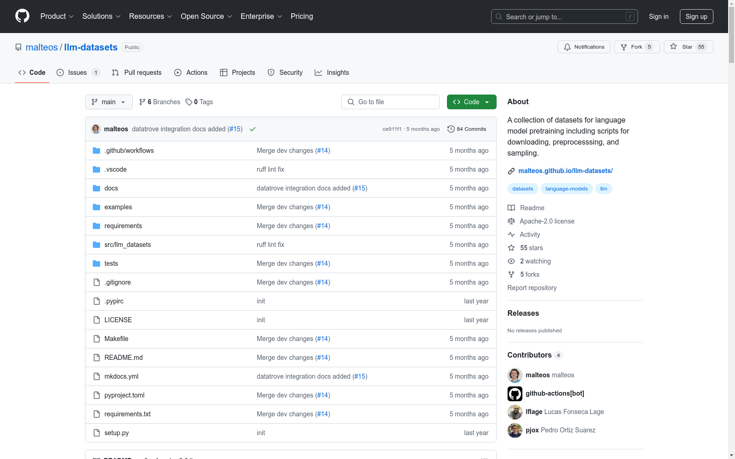
Task: Click the repository icon beside malteos
Action: click(x=18, y=47)
